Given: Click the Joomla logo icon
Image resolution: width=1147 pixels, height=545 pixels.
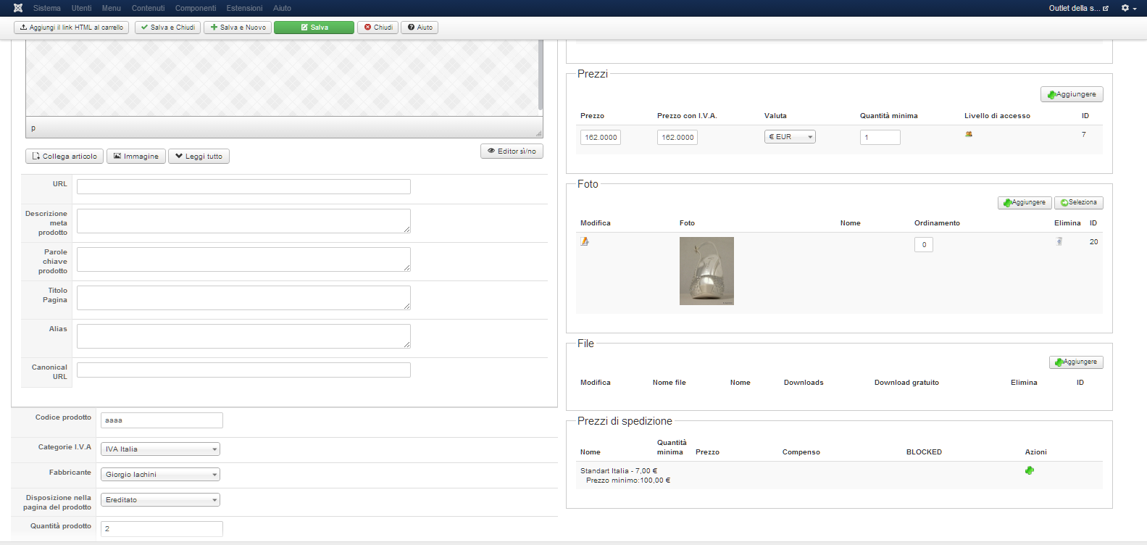Looking at the screenshot, I should click(18, 8).
